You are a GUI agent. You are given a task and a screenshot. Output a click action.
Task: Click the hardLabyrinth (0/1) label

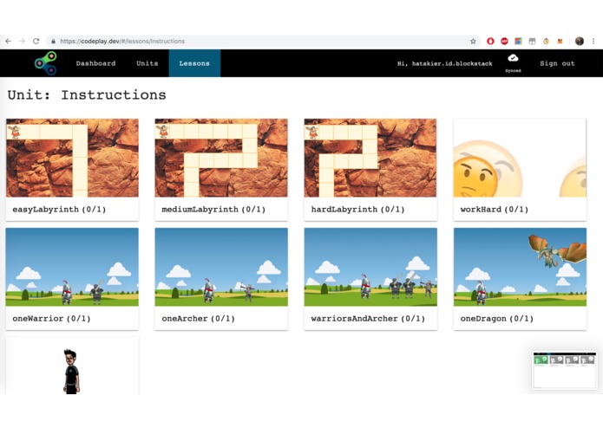point(358,209)
